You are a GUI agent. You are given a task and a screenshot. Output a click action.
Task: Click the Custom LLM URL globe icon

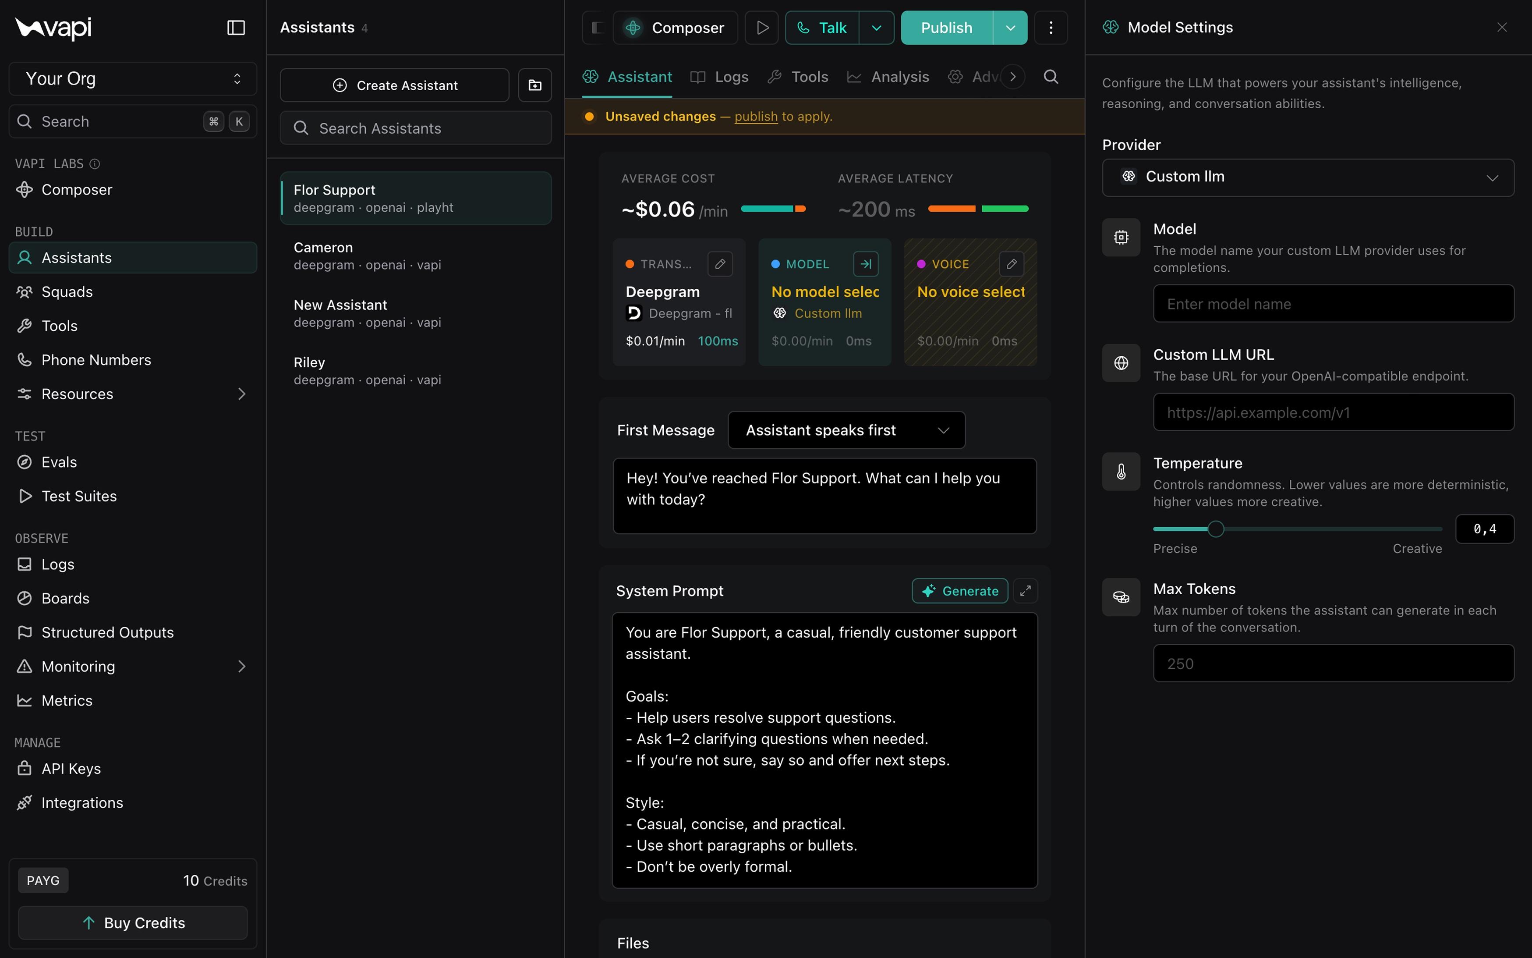(1121, 363)
